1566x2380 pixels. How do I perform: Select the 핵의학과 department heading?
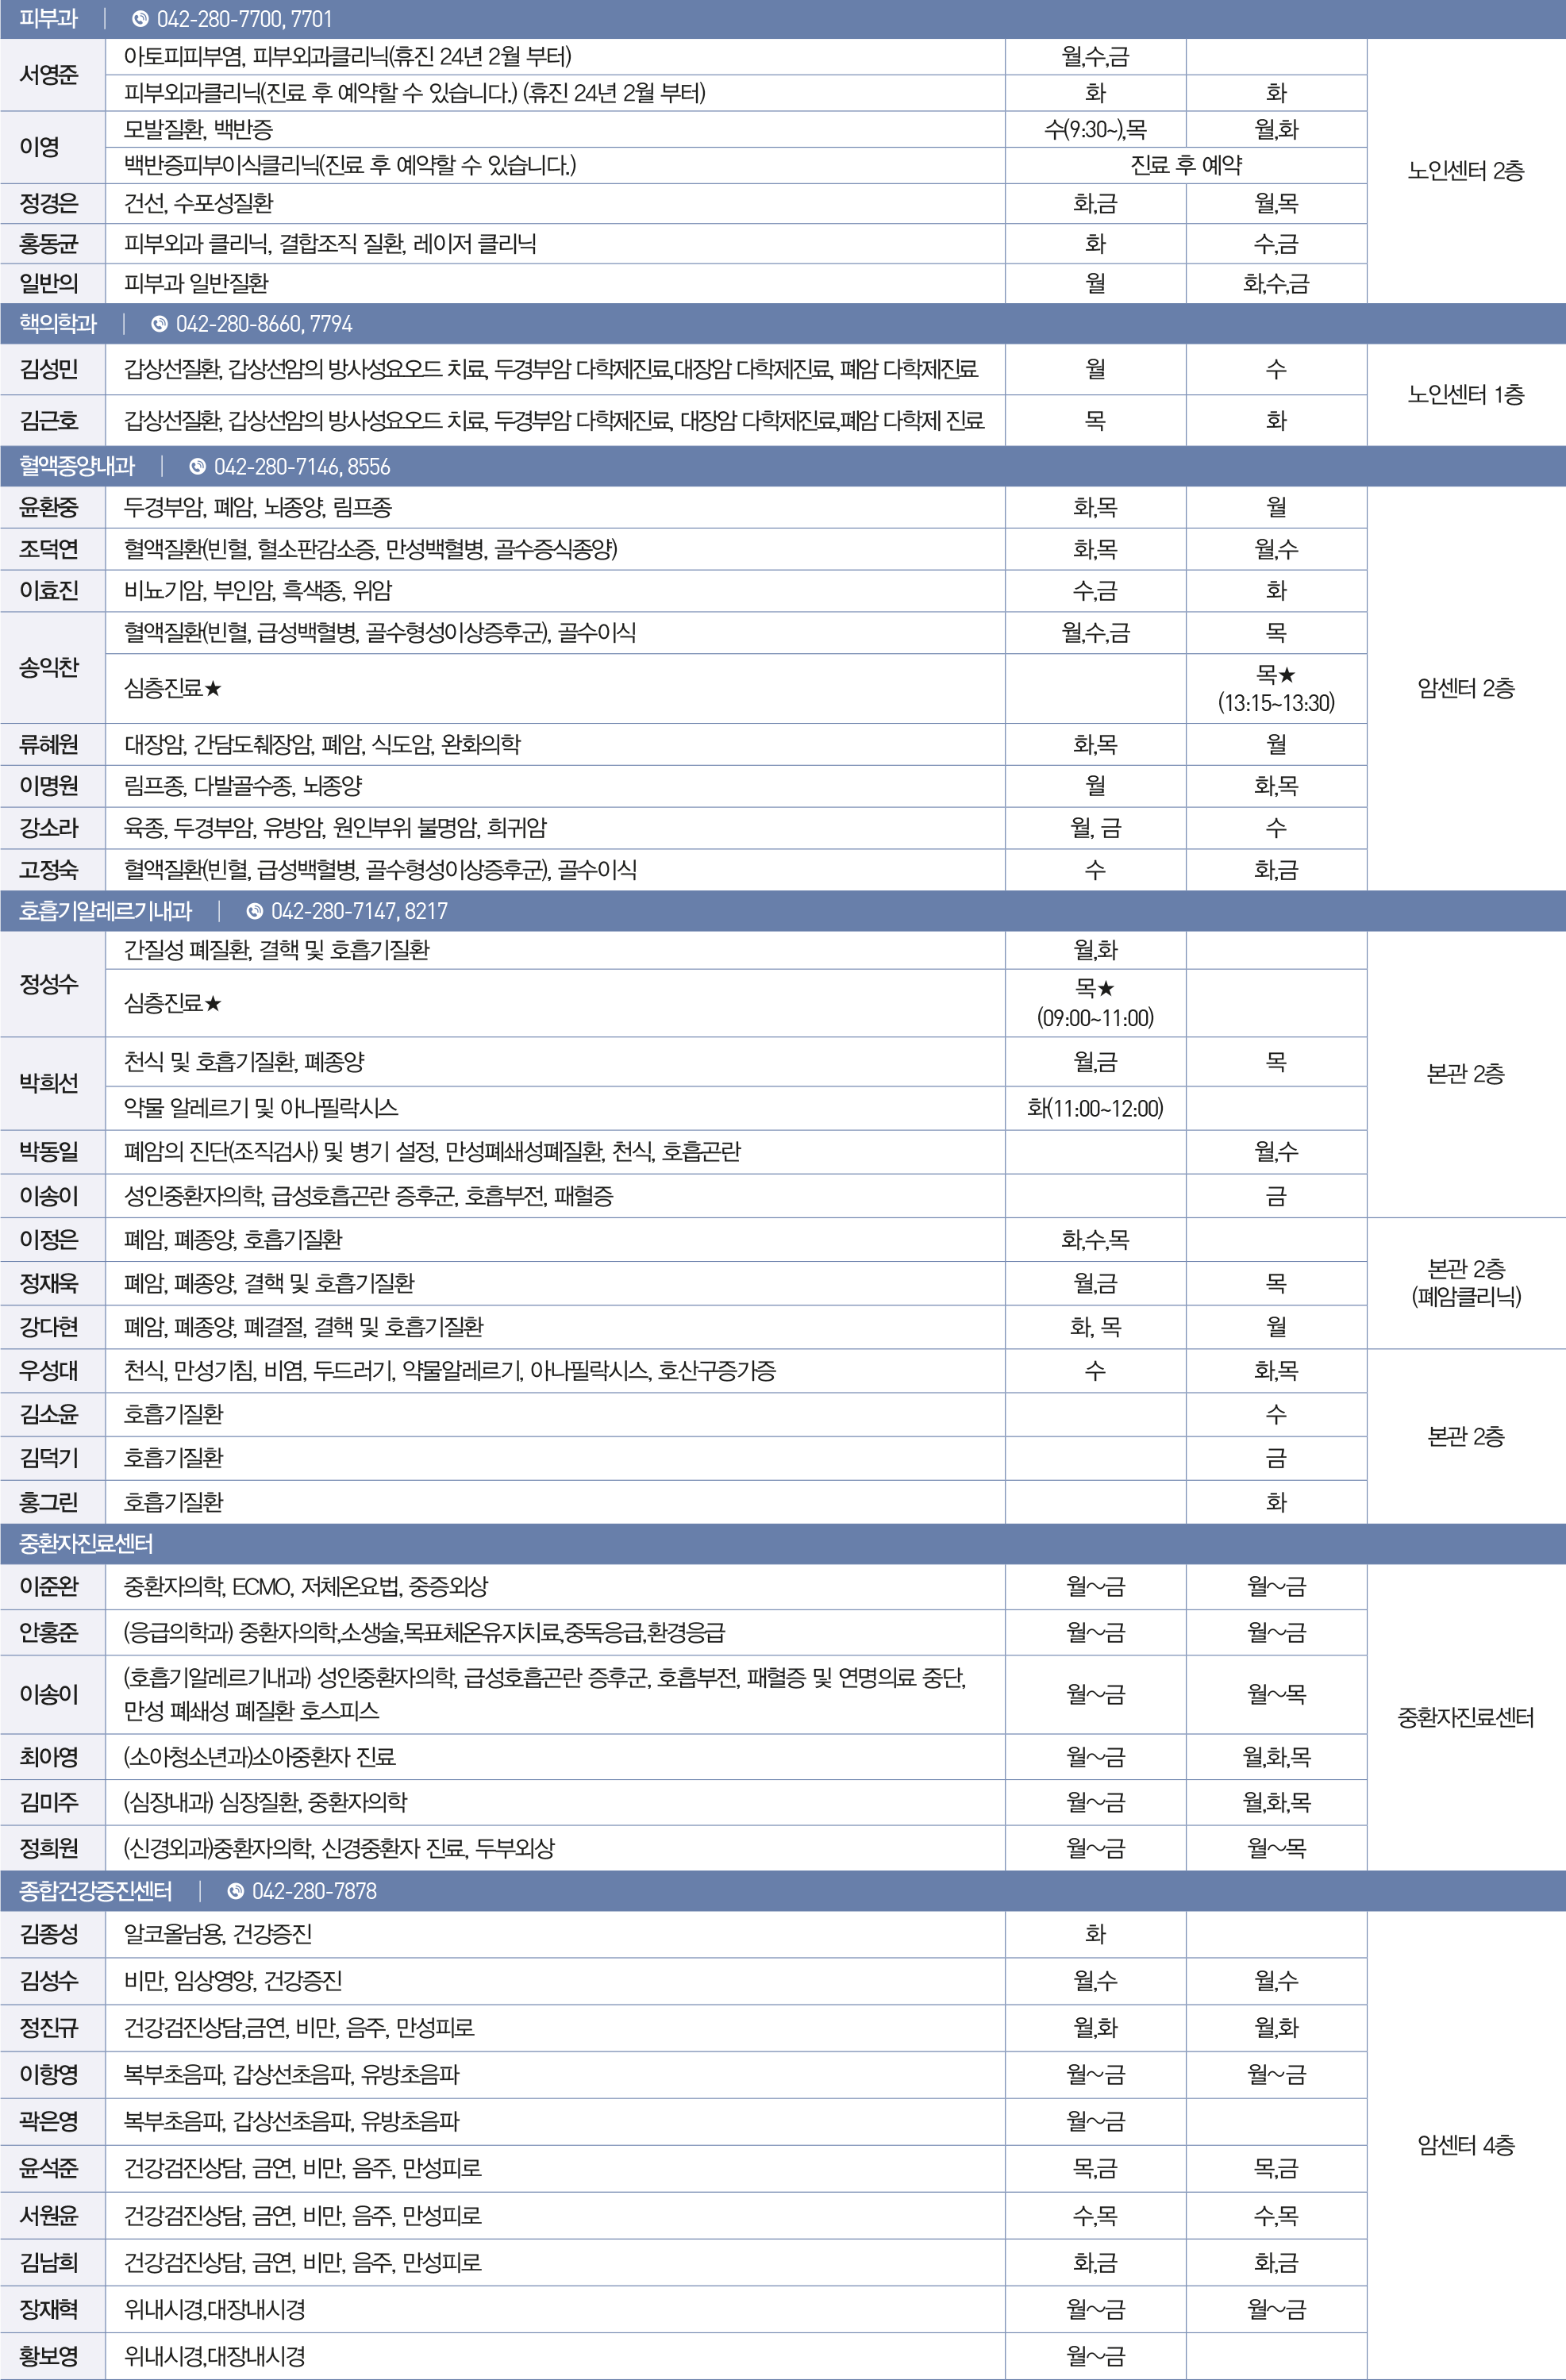coord(58,324)
